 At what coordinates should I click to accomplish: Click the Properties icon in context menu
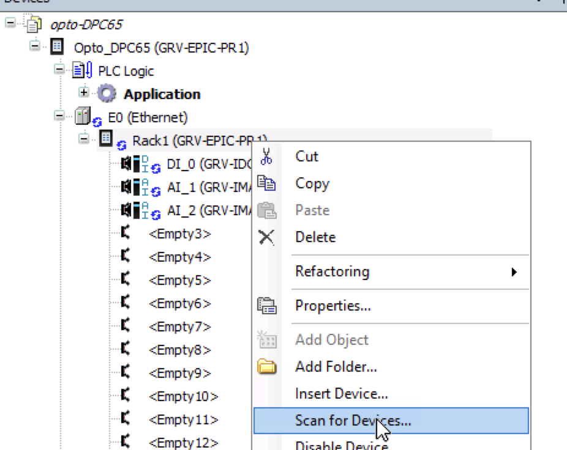coord(267,306)
